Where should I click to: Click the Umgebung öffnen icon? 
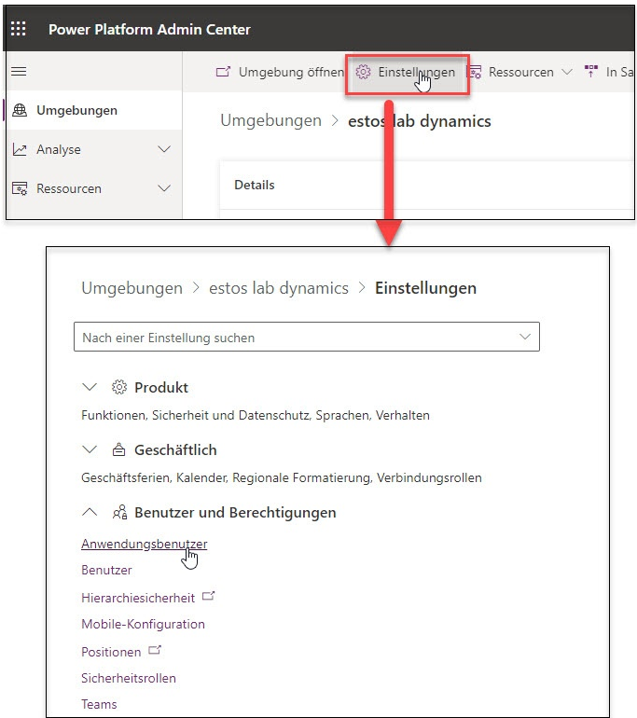(223, 72)
